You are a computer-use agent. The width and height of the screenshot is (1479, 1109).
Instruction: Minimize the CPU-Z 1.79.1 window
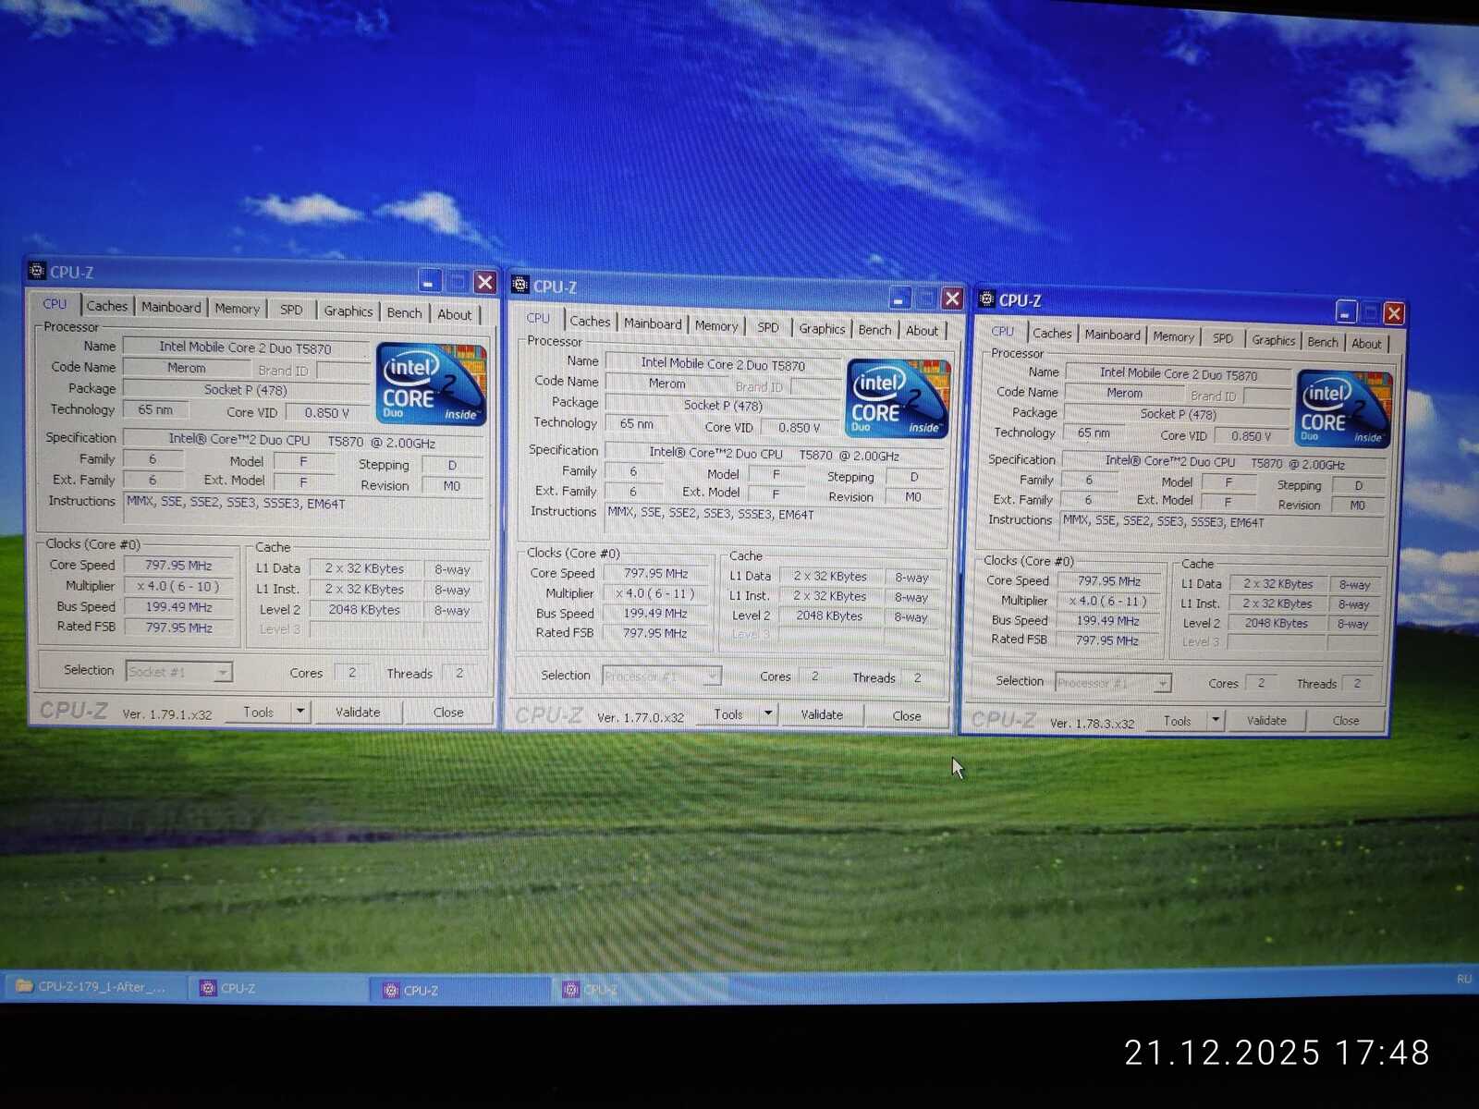click(x=429, y=281)
